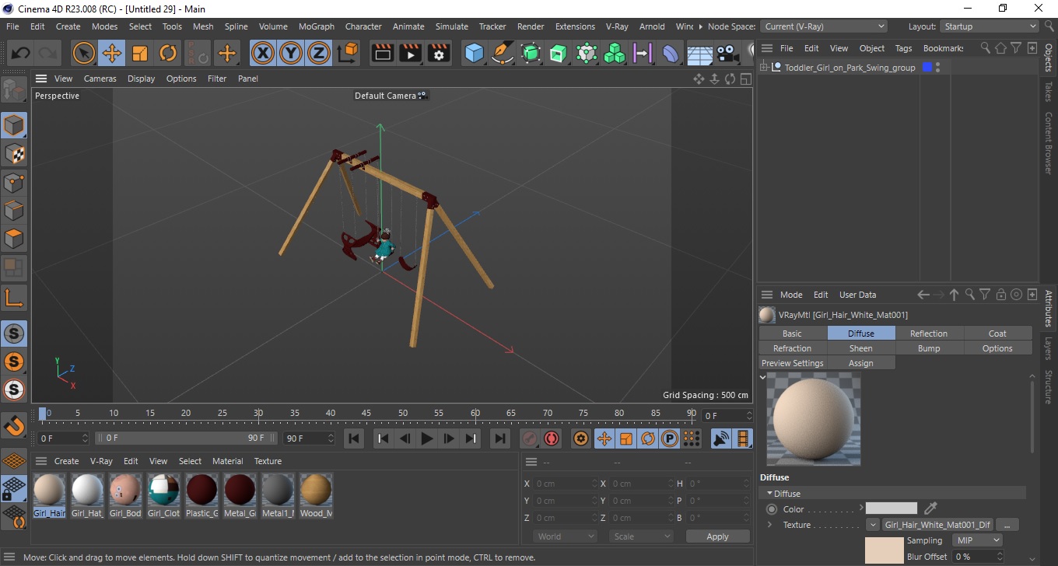Image resolution: width=1058 pixels, height=566 pixels.
Task: Expand Toddler_Girl_on_Park_Swing_group in Objects
Action: coord(764,68)
